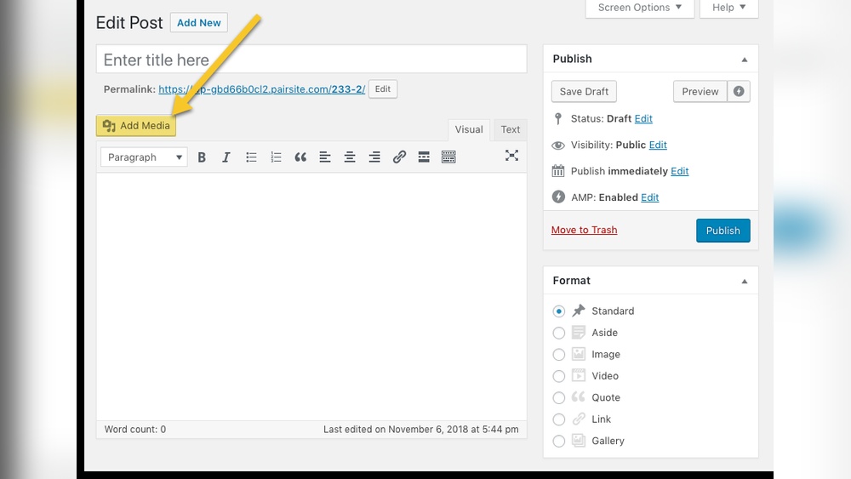Click the Enter title here field

pyautogui.click(x=311, y=59)
